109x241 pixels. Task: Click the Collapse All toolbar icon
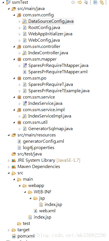[x=95, y=3]
